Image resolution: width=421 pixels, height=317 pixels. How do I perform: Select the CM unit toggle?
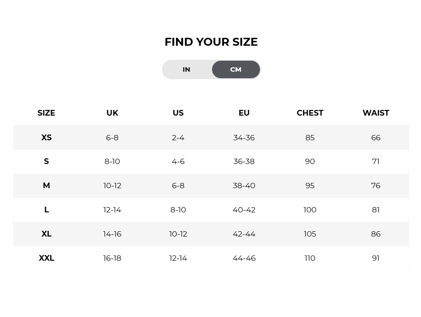point(236,69)
